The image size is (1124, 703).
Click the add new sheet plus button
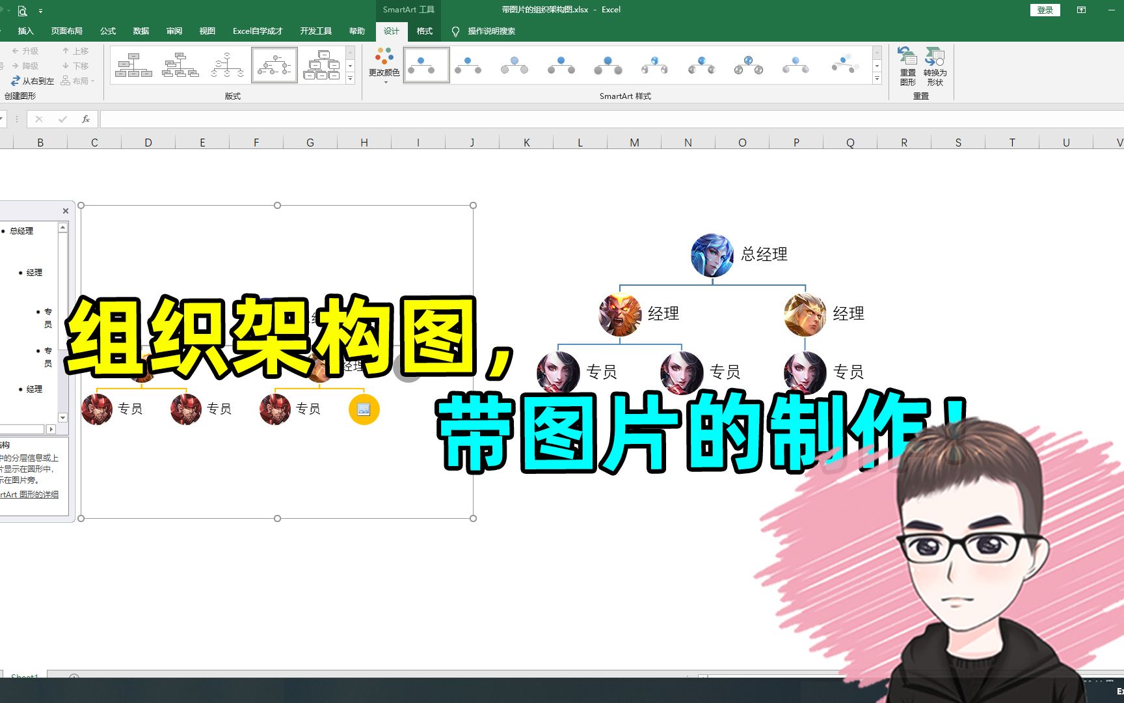click(74, 676)
